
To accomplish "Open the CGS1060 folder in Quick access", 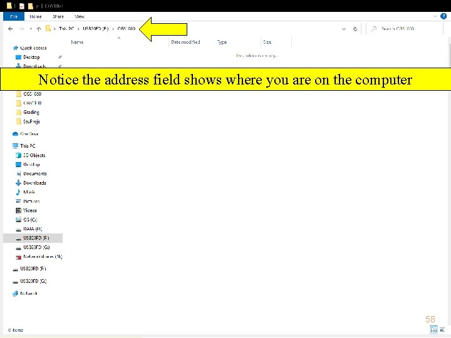I will (x=32, y=94).
